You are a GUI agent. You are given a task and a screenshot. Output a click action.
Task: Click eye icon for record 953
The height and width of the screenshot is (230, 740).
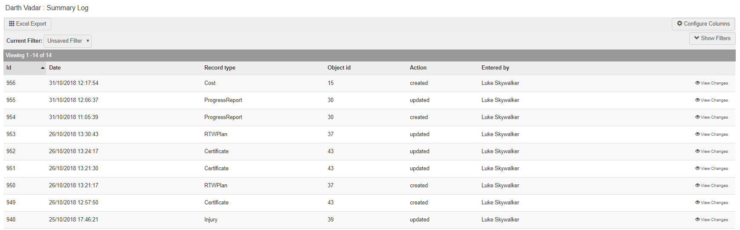tap(697, 134)
